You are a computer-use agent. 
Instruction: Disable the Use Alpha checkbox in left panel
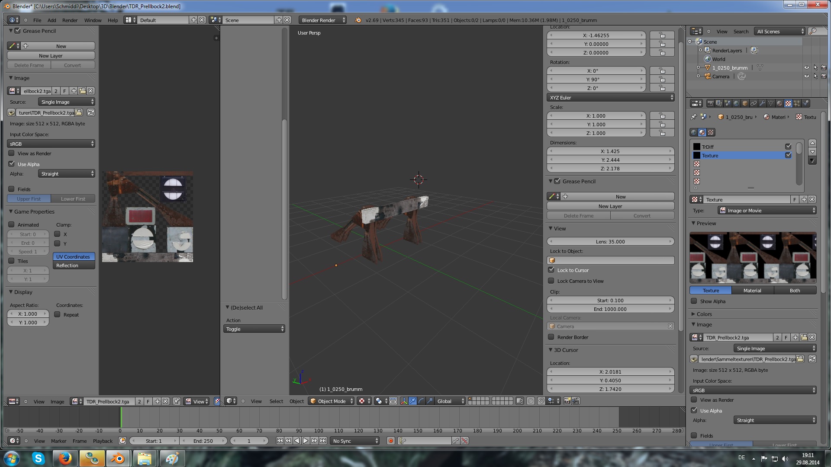point(12,164)
